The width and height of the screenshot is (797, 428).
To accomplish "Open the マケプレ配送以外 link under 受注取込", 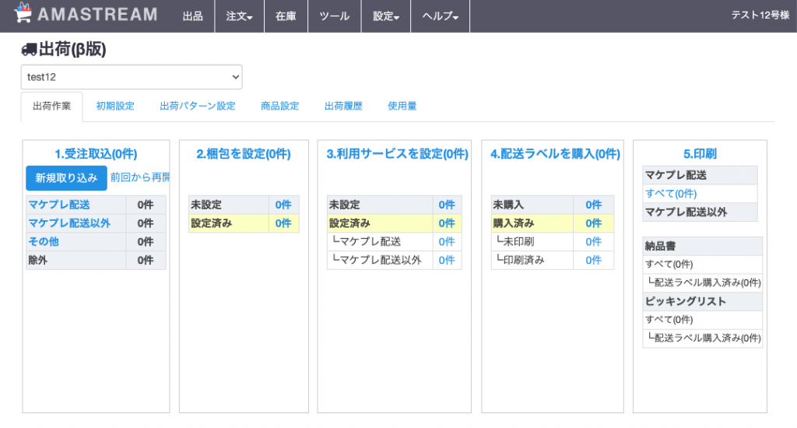I will (x=69, y=223).
